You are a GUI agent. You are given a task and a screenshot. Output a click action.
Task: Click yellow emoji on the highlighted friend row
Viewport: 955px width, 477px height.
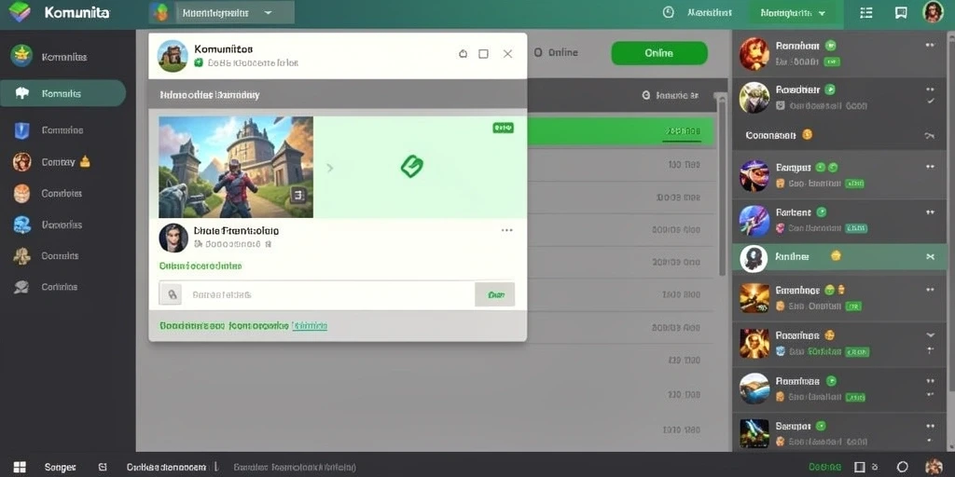click(836, 256)
